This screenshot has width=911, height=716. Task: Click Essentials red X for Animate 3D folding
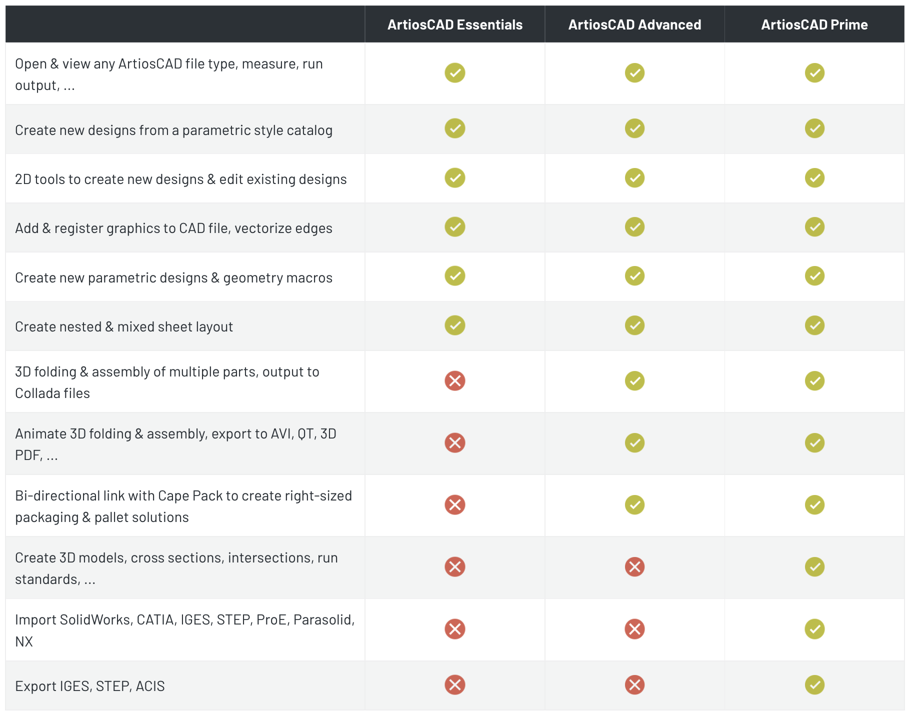click(454, 443)
